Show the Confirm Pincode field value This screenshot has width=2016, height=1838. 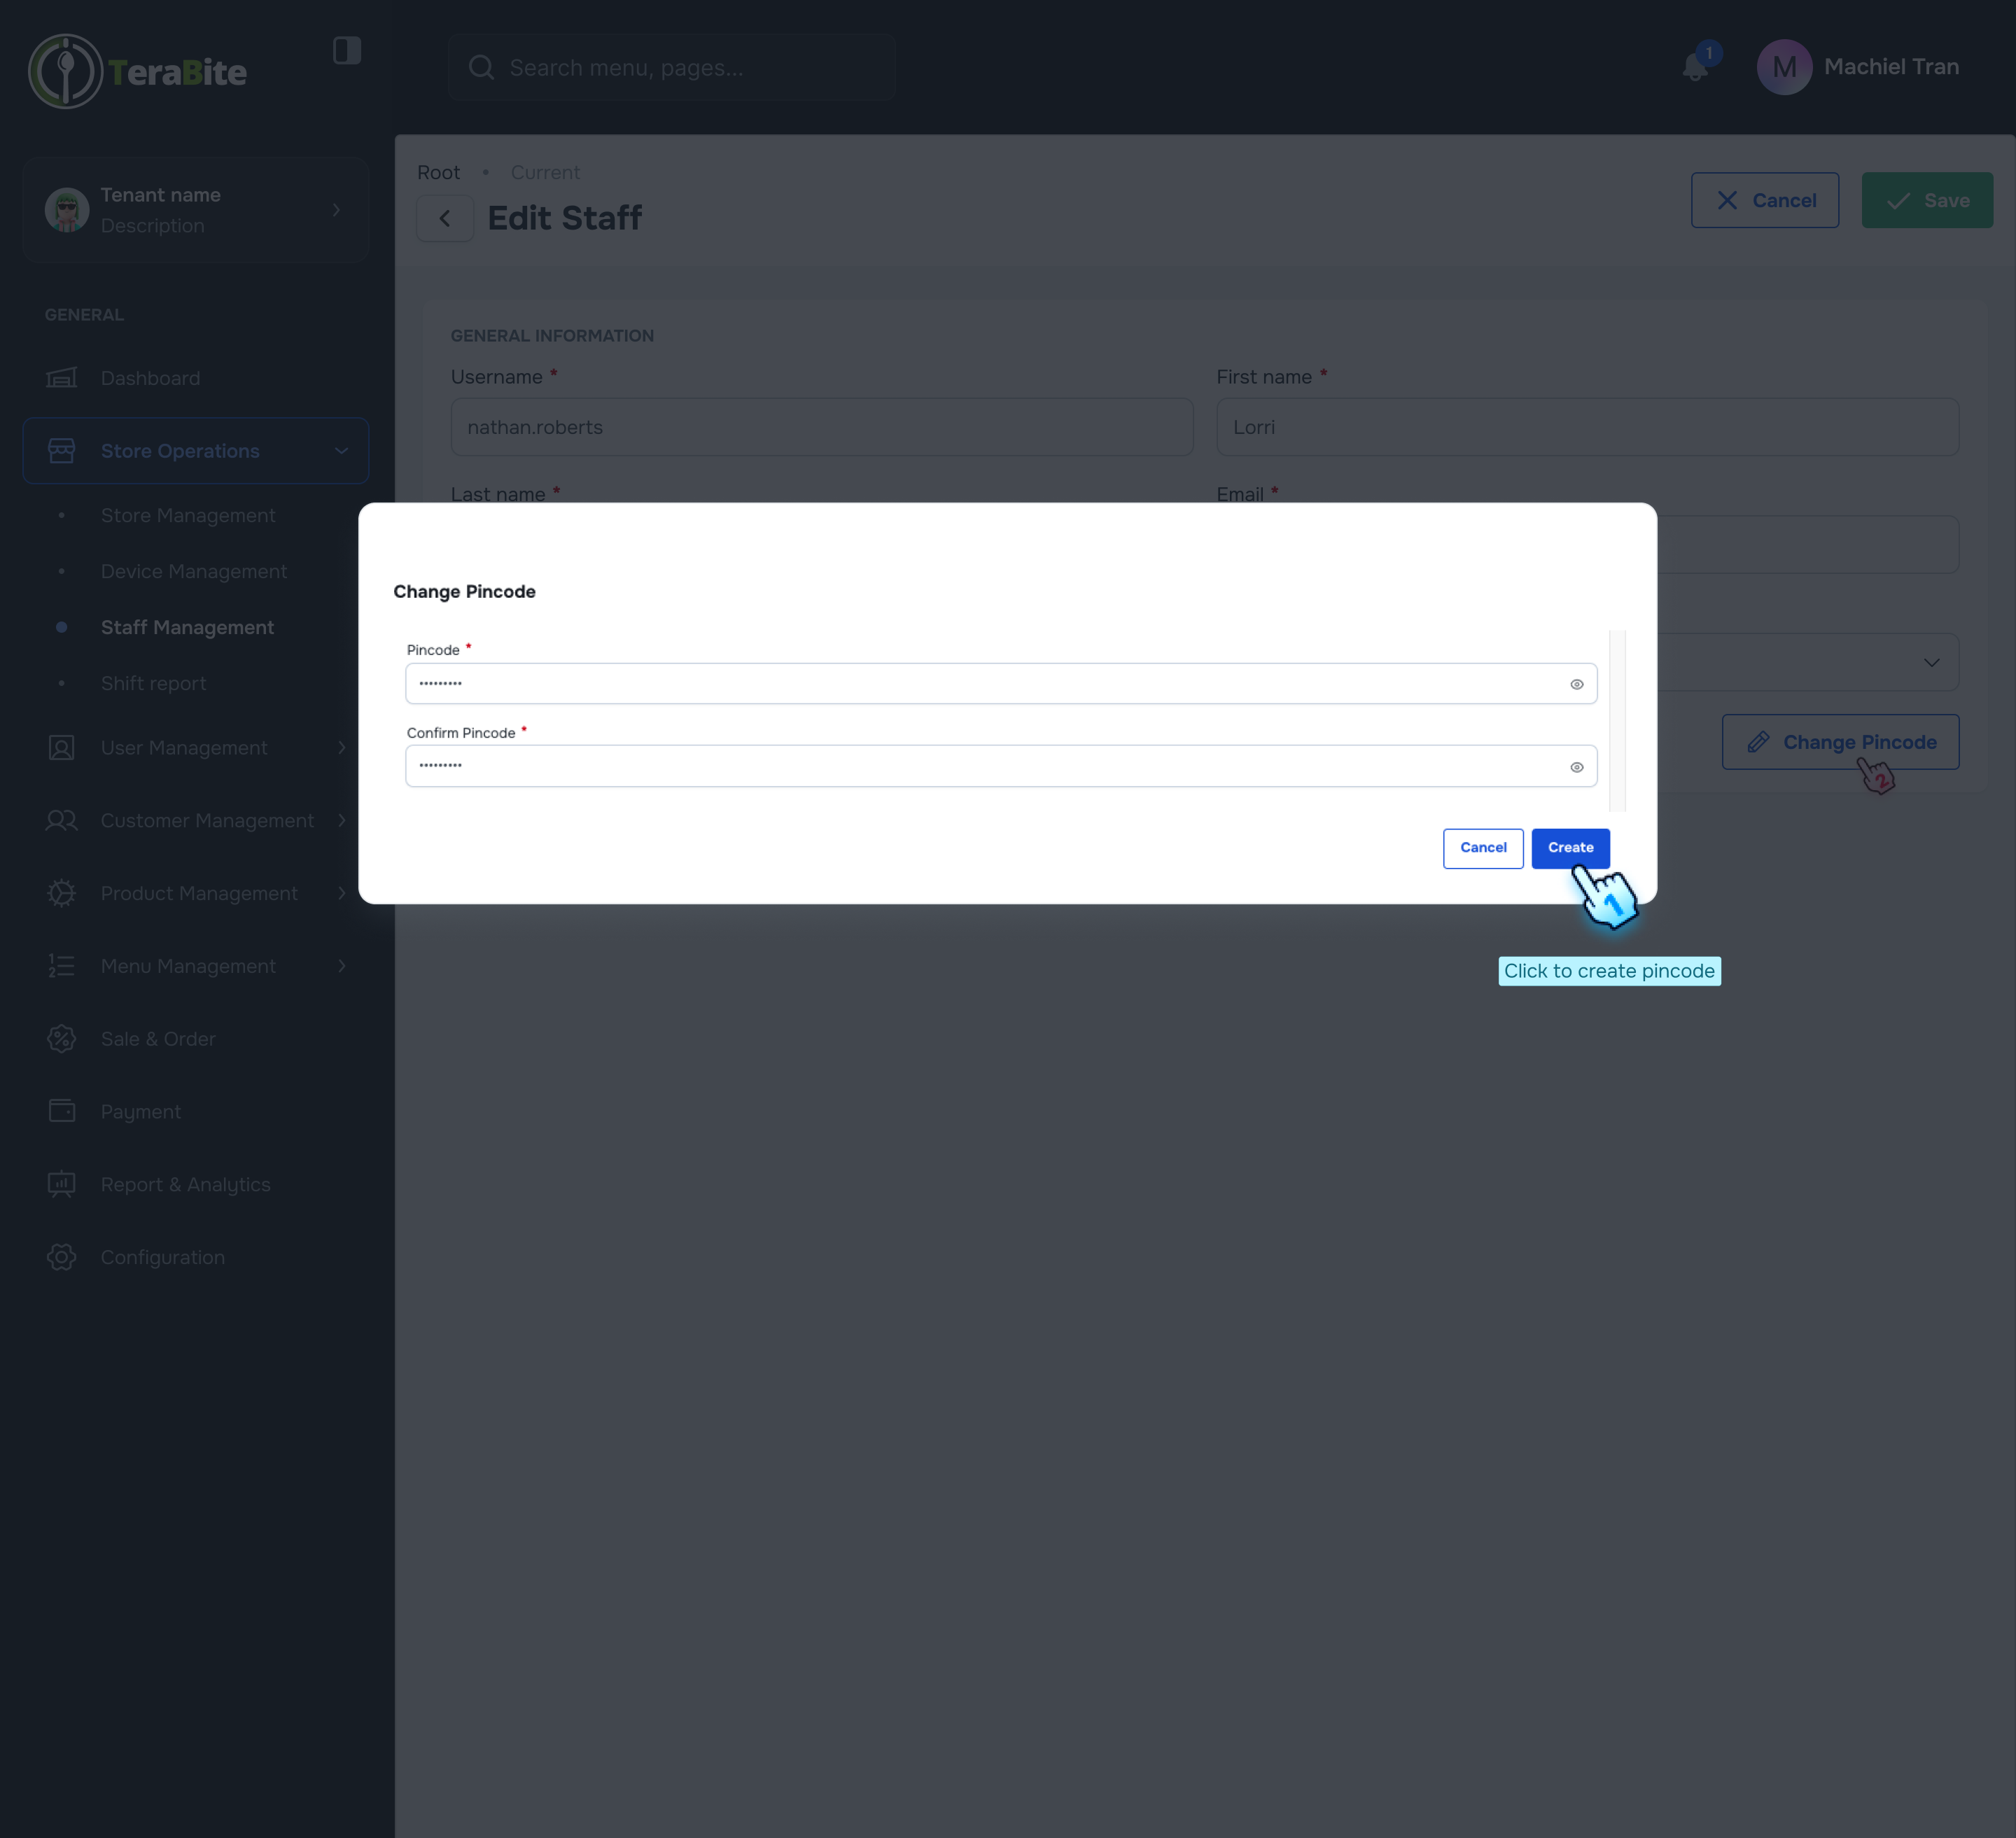pos(1576,767)
